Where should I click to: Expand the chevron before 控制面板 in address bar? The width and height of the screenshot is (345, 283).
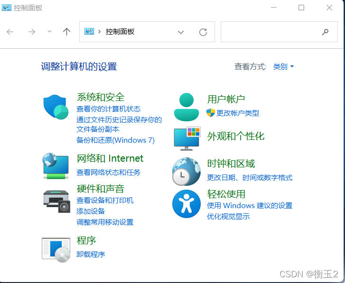[x=100, y=32]
